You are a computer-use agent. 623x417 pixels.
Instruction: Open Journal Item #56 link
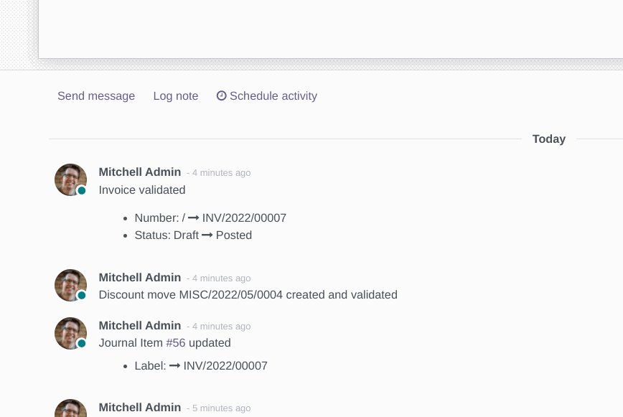point(176,343)
